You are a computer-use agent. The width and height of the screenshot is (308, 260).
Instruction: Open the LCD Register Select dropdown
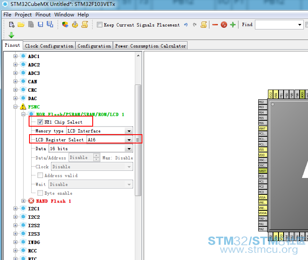click(x=129, y=140)
